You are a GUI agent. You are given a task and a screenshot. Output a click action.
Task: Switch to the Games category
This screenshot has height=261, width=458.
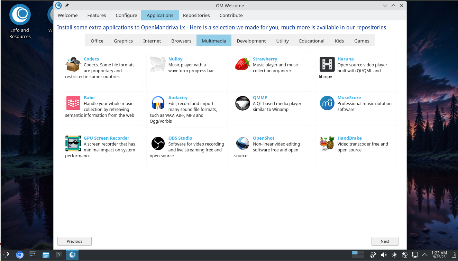pos(361,41)
